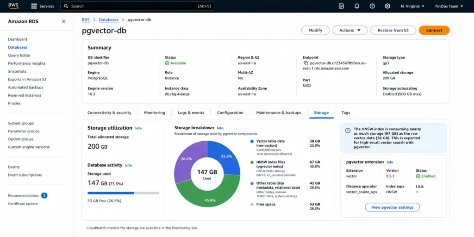
Task: Open Event subscriptions in the sidebar
Action: pyautogui.click(x=25, y=175)
